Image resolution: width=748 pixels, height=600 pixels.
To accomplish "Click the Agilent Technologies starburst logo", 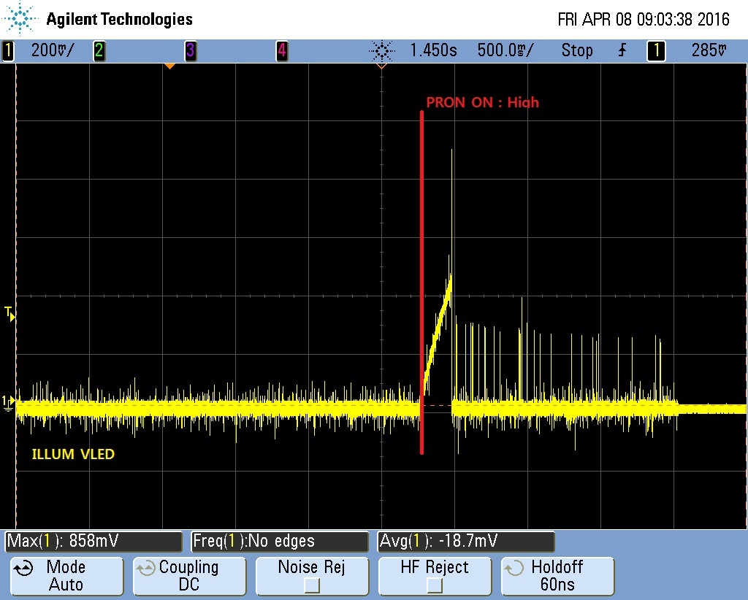I will (20, 18).
